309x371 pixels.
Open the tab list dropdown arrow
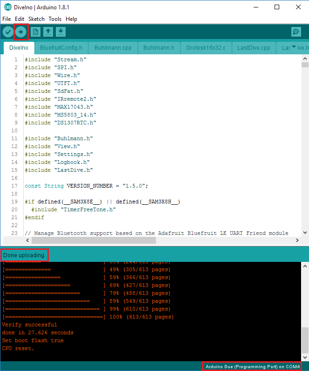(x=294, y=47)
